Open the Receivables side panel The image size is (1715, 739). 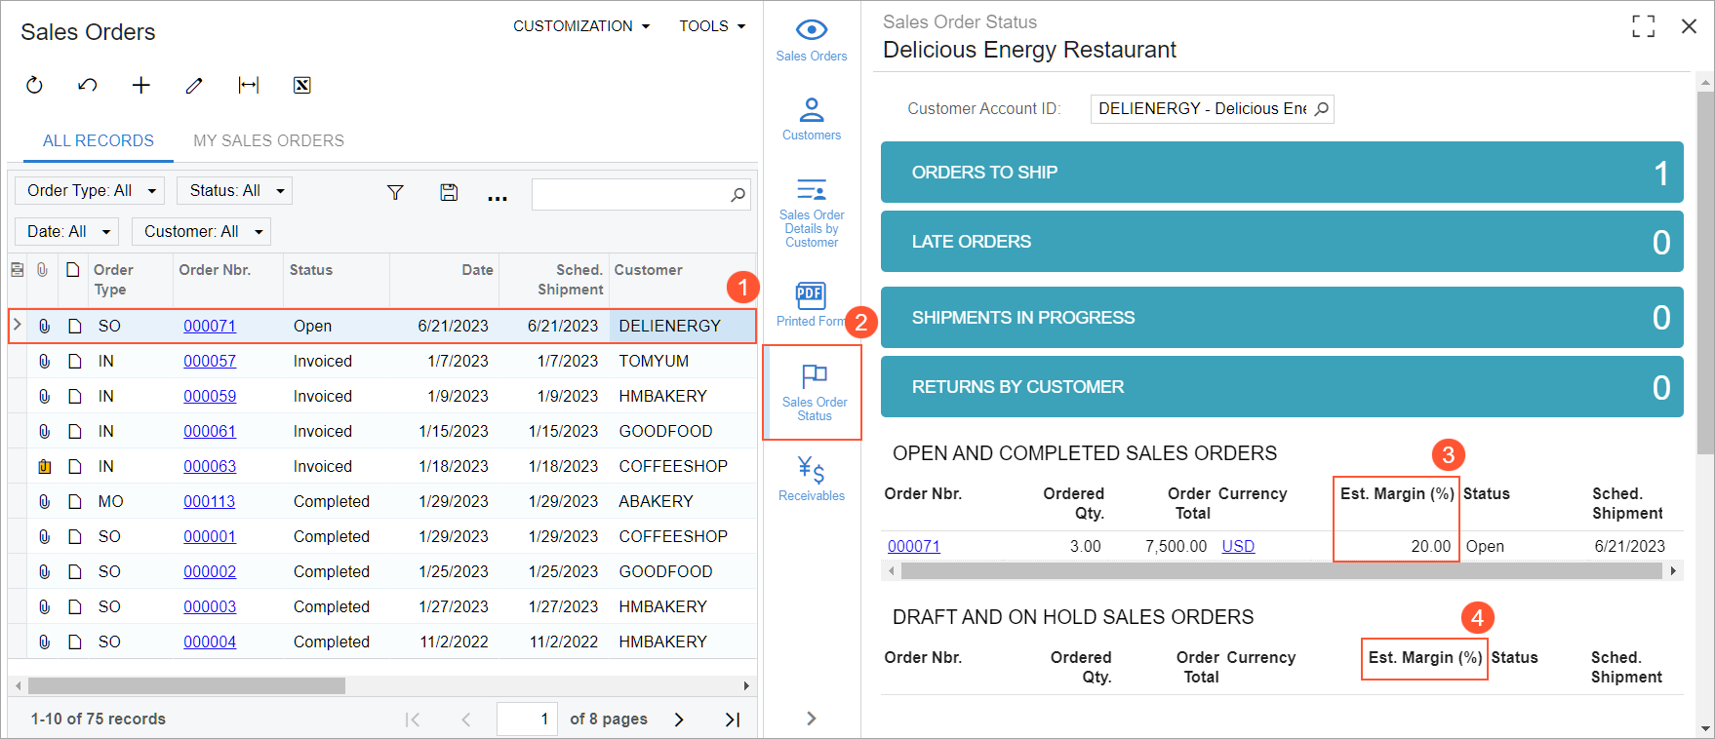click(x=812, y=479)
